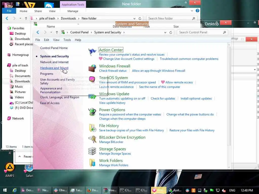Open the Action Center flag icon
This screenshot has width=259, height=194.
[x=92, y=52]
